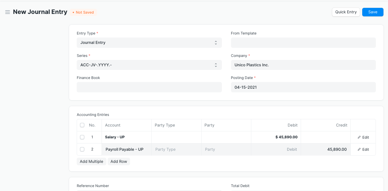Open Quick Entry
This screenshot has height=191, width=388.
coord(346,12)
